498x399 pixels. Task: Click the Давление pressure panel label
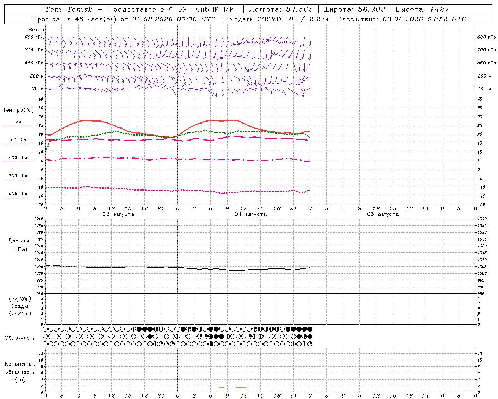20,241
